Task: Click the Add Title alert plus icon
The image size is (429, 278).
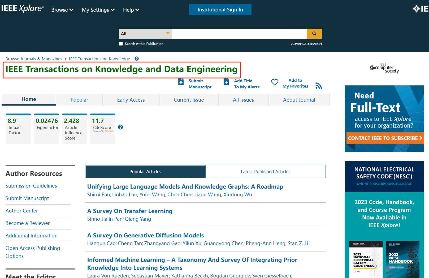Action: (x=226, y=82)
